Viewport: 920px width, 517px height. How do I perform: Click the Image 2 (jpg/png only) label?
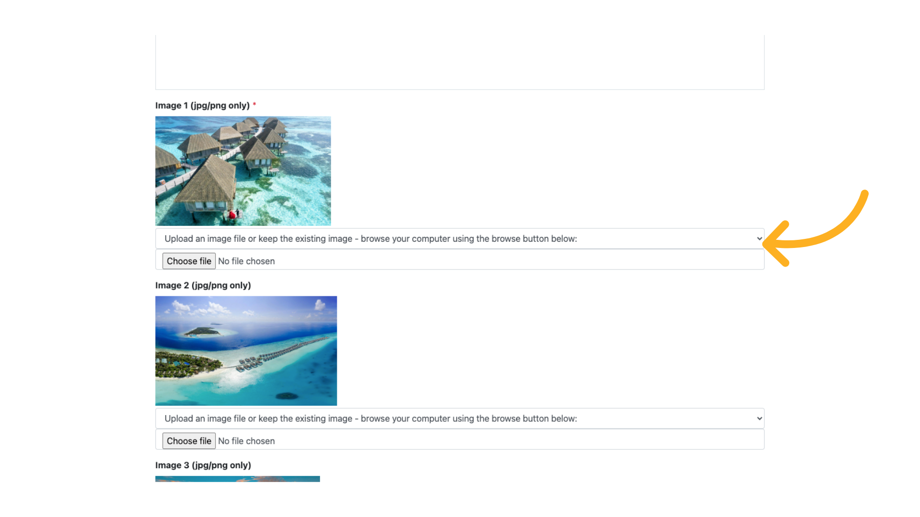[x=203, y=285]
